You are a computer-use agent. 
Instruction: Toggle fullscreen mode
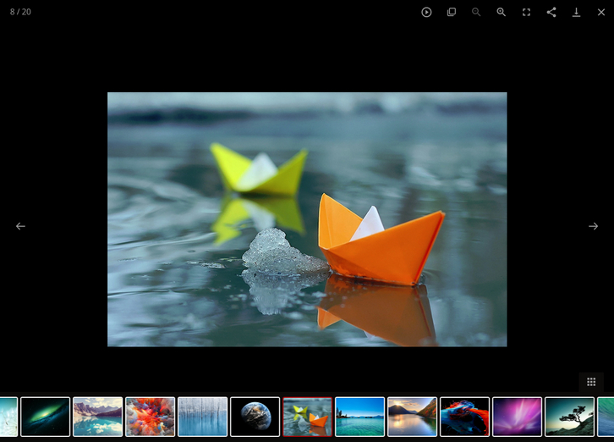[x=526, y=12]
